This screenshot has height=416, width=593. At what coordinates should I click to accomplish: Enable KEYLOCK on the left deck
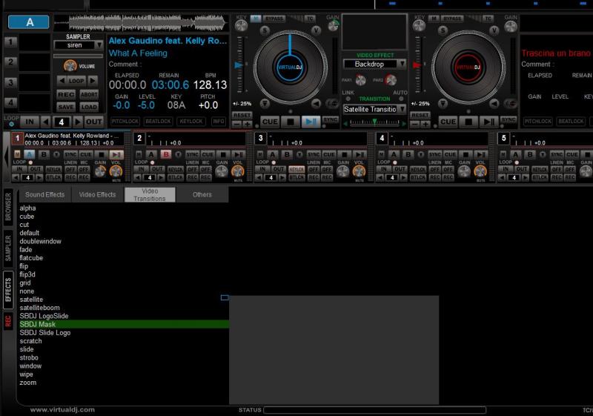coord(191,122)
